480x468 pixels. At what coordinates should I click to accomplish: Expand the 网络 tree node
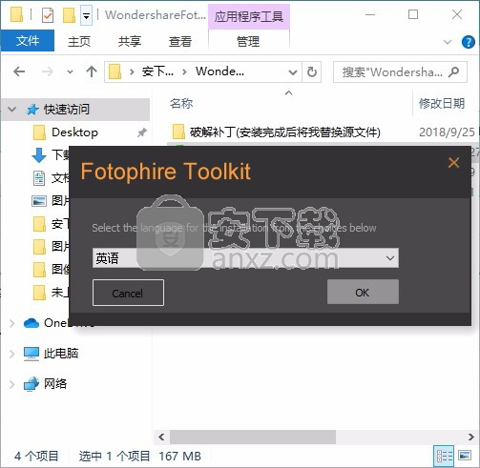pos(12,384)
